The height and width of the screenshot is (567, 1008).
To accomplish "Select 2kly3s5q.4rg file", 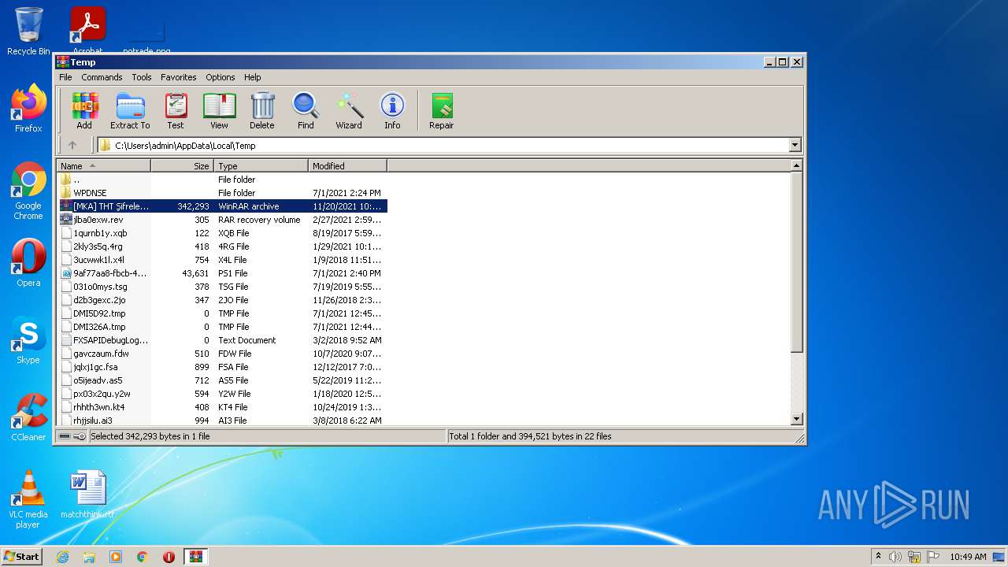I will coord(222,246).
